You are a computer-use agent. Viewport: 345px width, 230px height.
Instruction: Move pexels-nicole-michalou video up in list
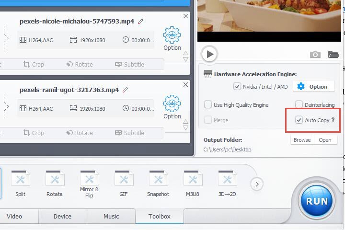coord(186,53)
